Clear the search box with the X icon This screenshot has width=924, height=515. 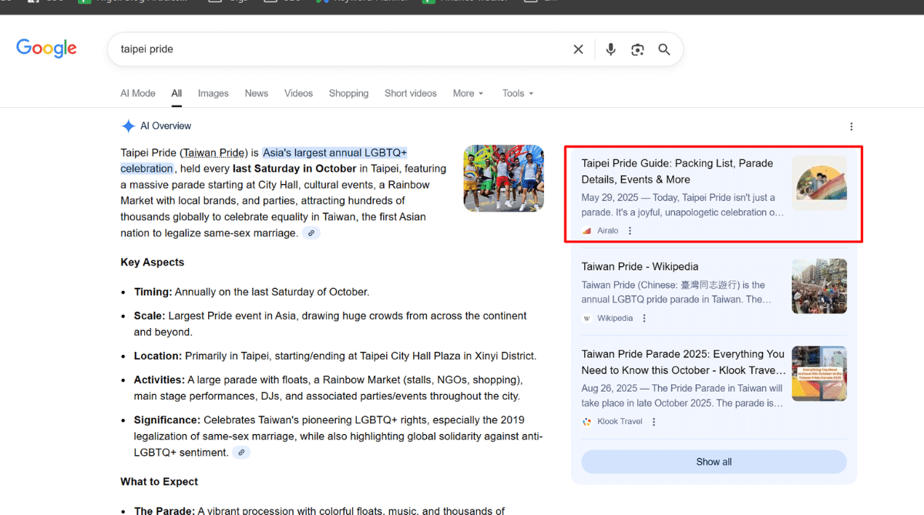pyautogui.click(x=578, y=49)
